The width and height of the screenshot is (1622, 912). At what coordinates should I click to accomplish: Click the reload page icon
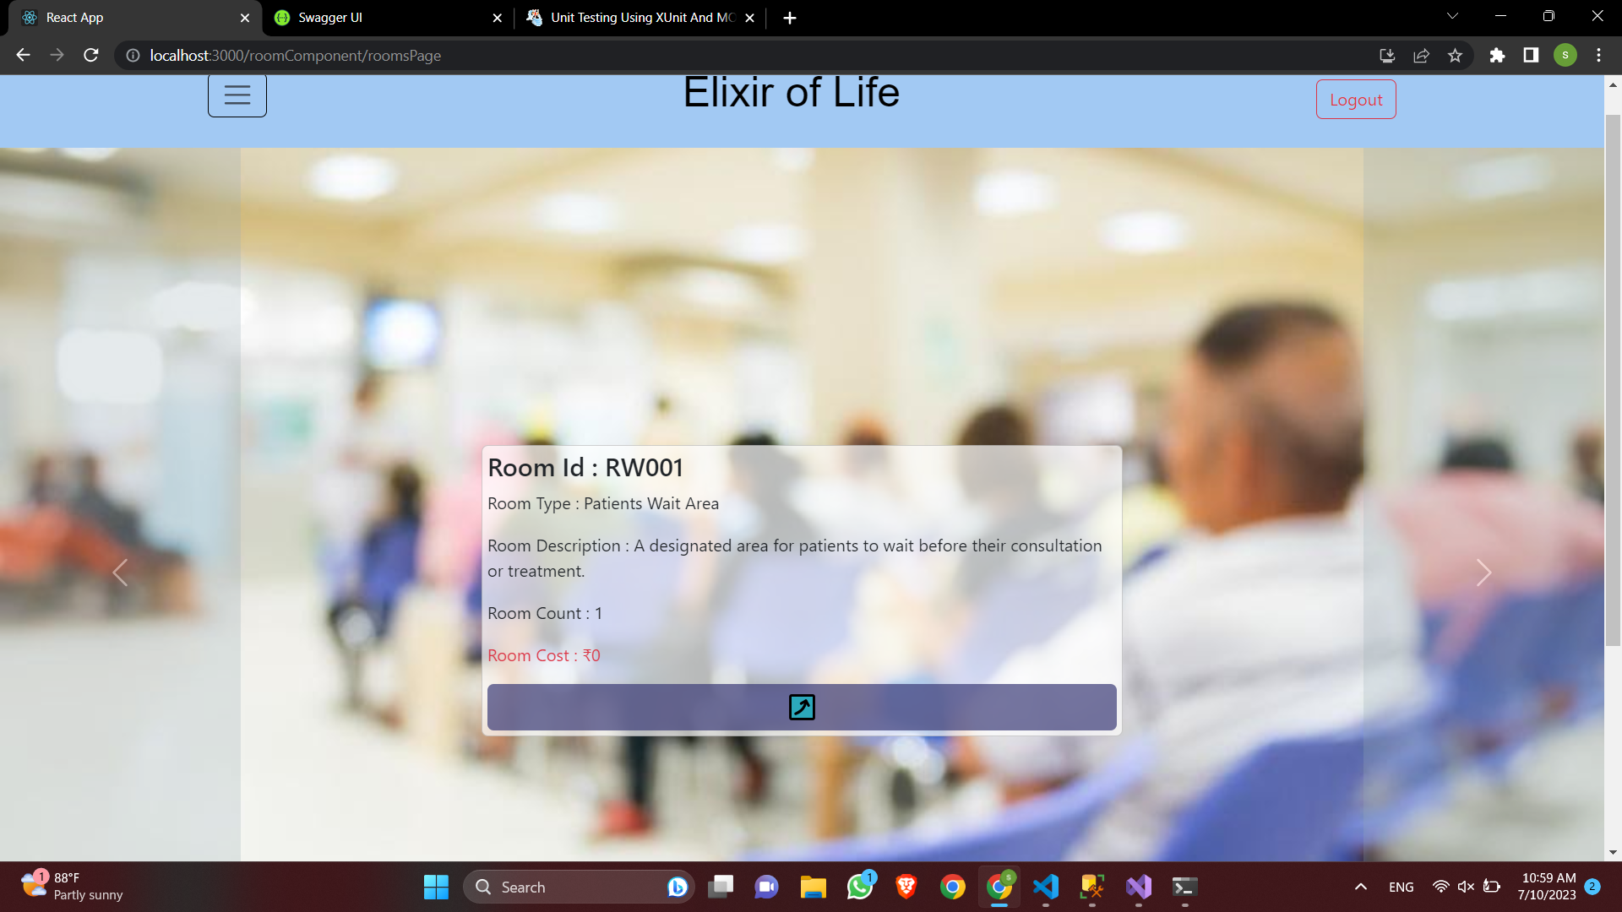coord(90,55)
